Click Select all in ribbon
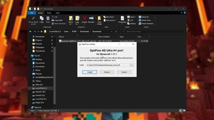The image size is (214, 120). click(x=143, y=17)
